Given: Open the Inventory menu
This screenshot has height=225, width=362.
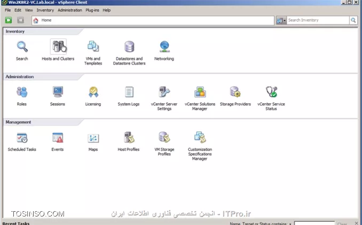Looking at the screenshot, I should (x=45, y=10).
